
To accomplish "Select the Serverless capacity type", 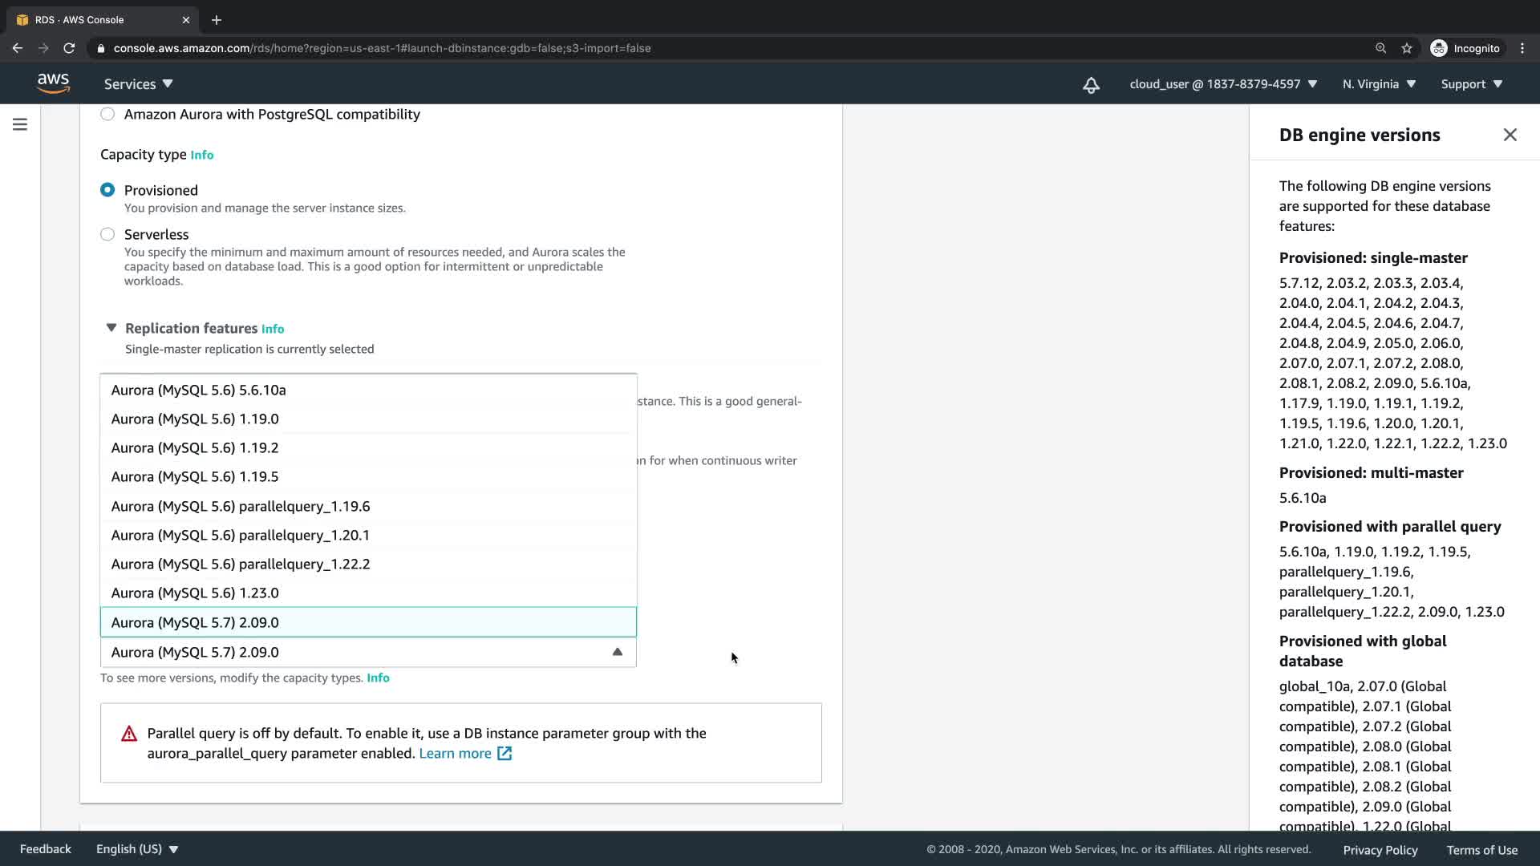I will (x=107, y=234).
